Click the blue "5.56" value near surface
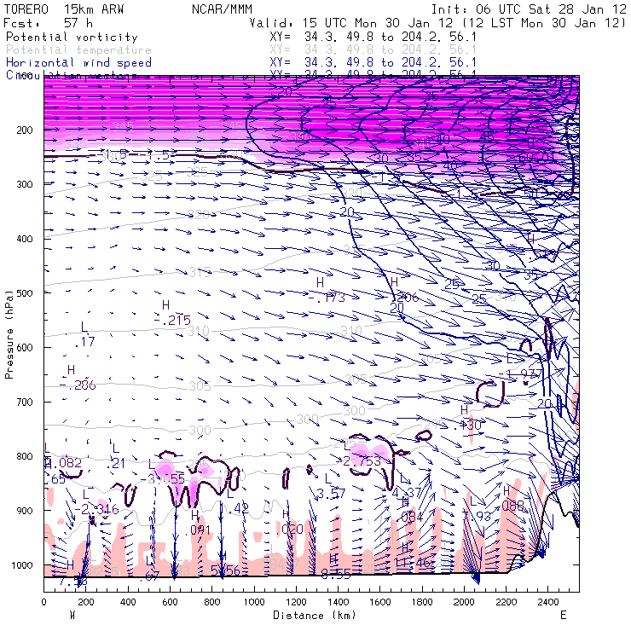This screenshot has width=631, height=631. 225,570
